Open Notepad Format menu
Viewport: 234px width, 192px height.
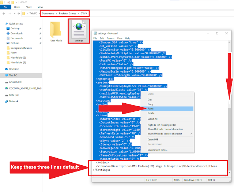coord(110,38)
